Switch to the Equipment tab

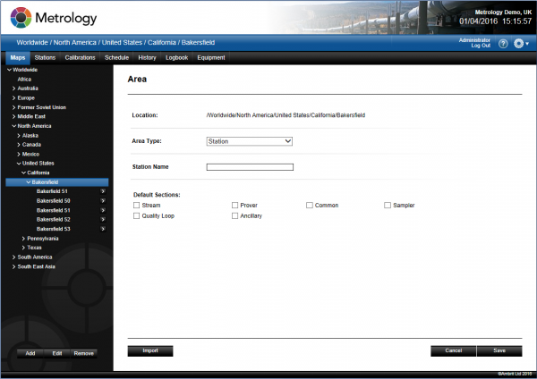pos(211,58)
